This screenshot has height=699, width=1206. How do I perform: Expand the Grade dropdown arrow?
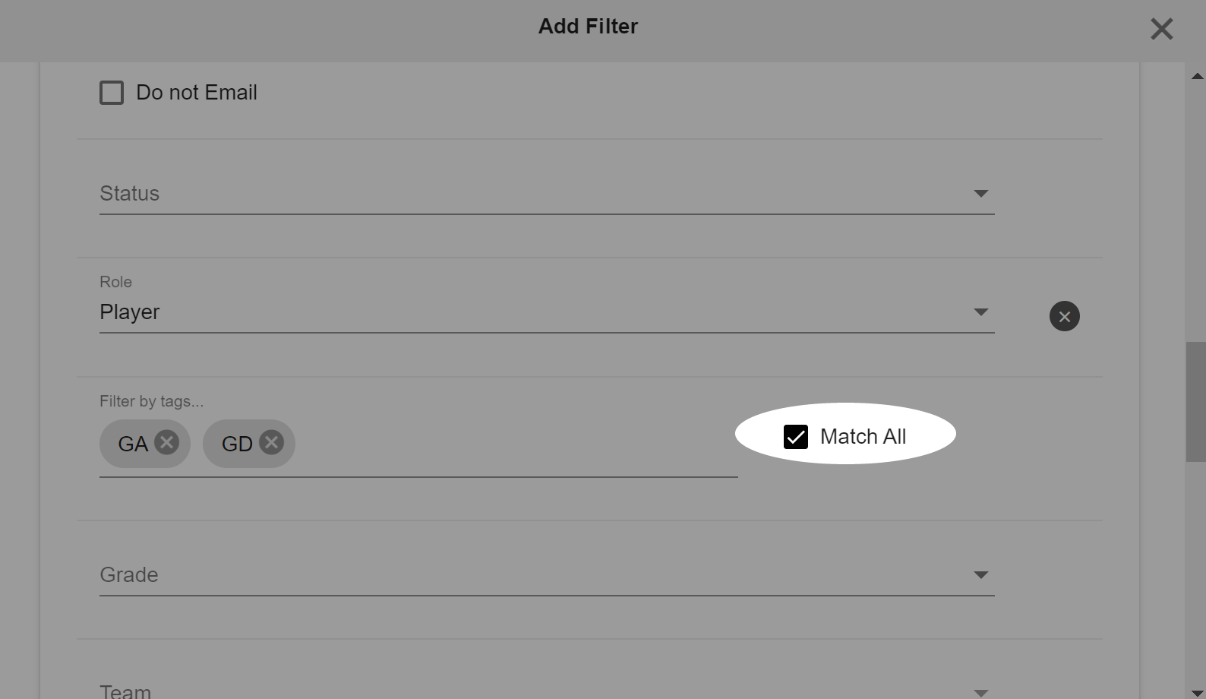click(980, 575)
